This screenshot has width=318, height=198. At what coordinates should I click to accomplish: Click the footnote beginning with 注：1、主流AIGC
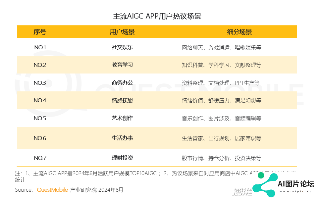click(155, 176)
